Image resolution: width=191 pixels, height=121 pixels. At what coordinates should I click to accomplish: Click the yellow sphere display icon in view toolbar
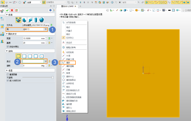(x=137, y=11)
